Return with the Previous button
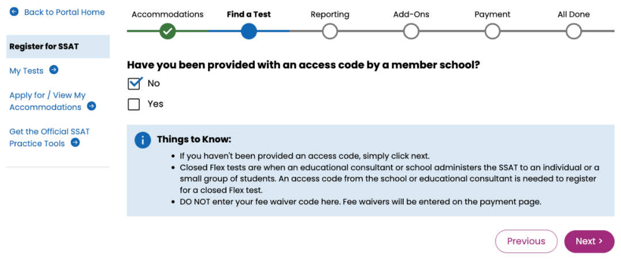Image resolution: width=621 pixels, height=267 pixels. coord(526,241)
